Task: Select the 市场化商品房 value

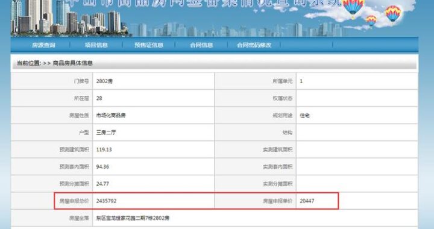Action: click(111, 115)
